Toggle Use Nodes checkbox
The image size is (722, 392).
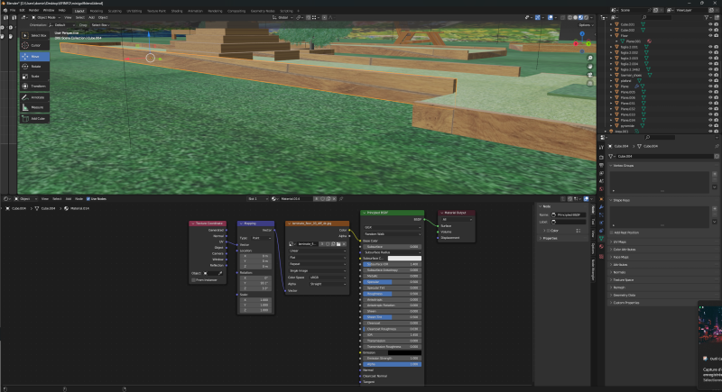[88, 199]
